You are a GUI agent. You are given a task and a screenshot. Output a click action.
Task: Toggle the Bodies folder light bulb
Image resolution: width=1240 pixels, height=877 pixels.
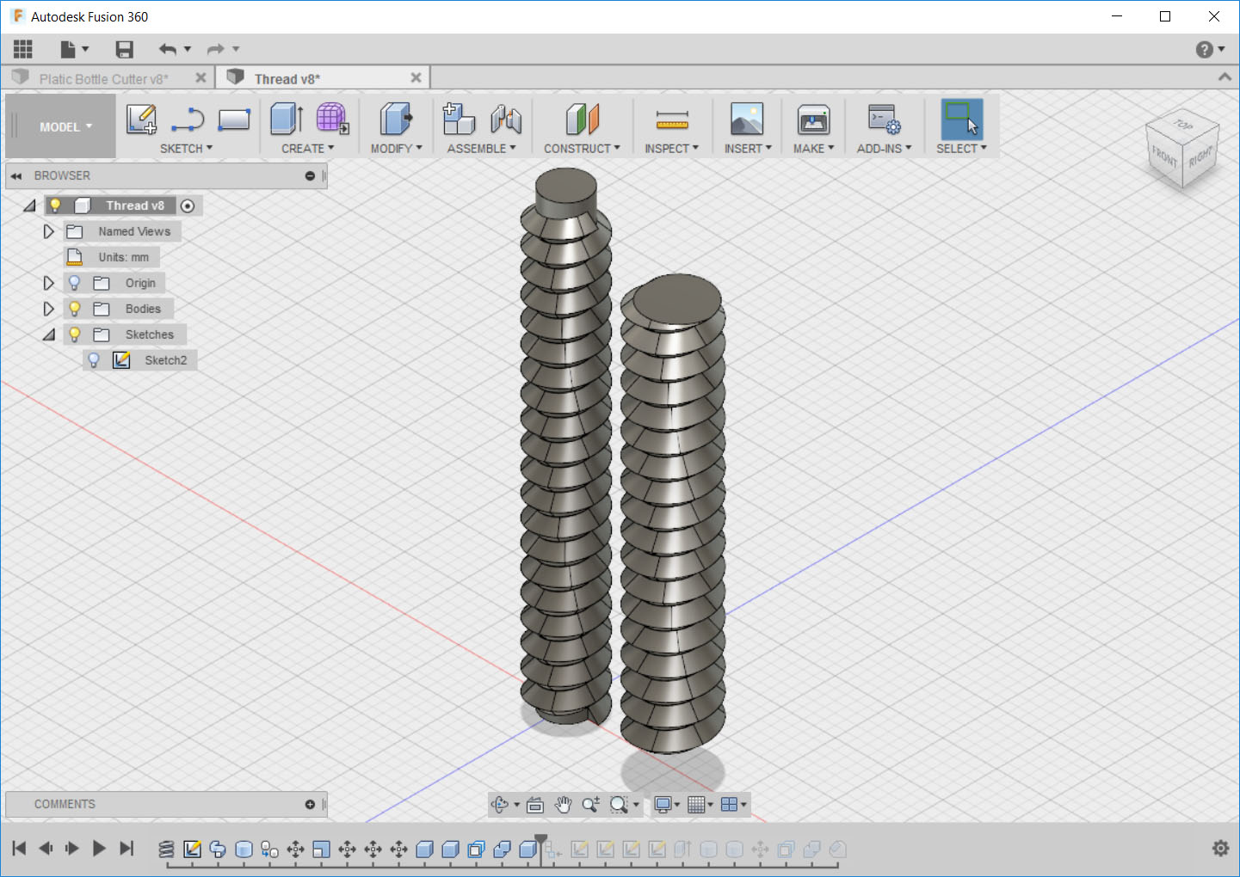[74, 308]
